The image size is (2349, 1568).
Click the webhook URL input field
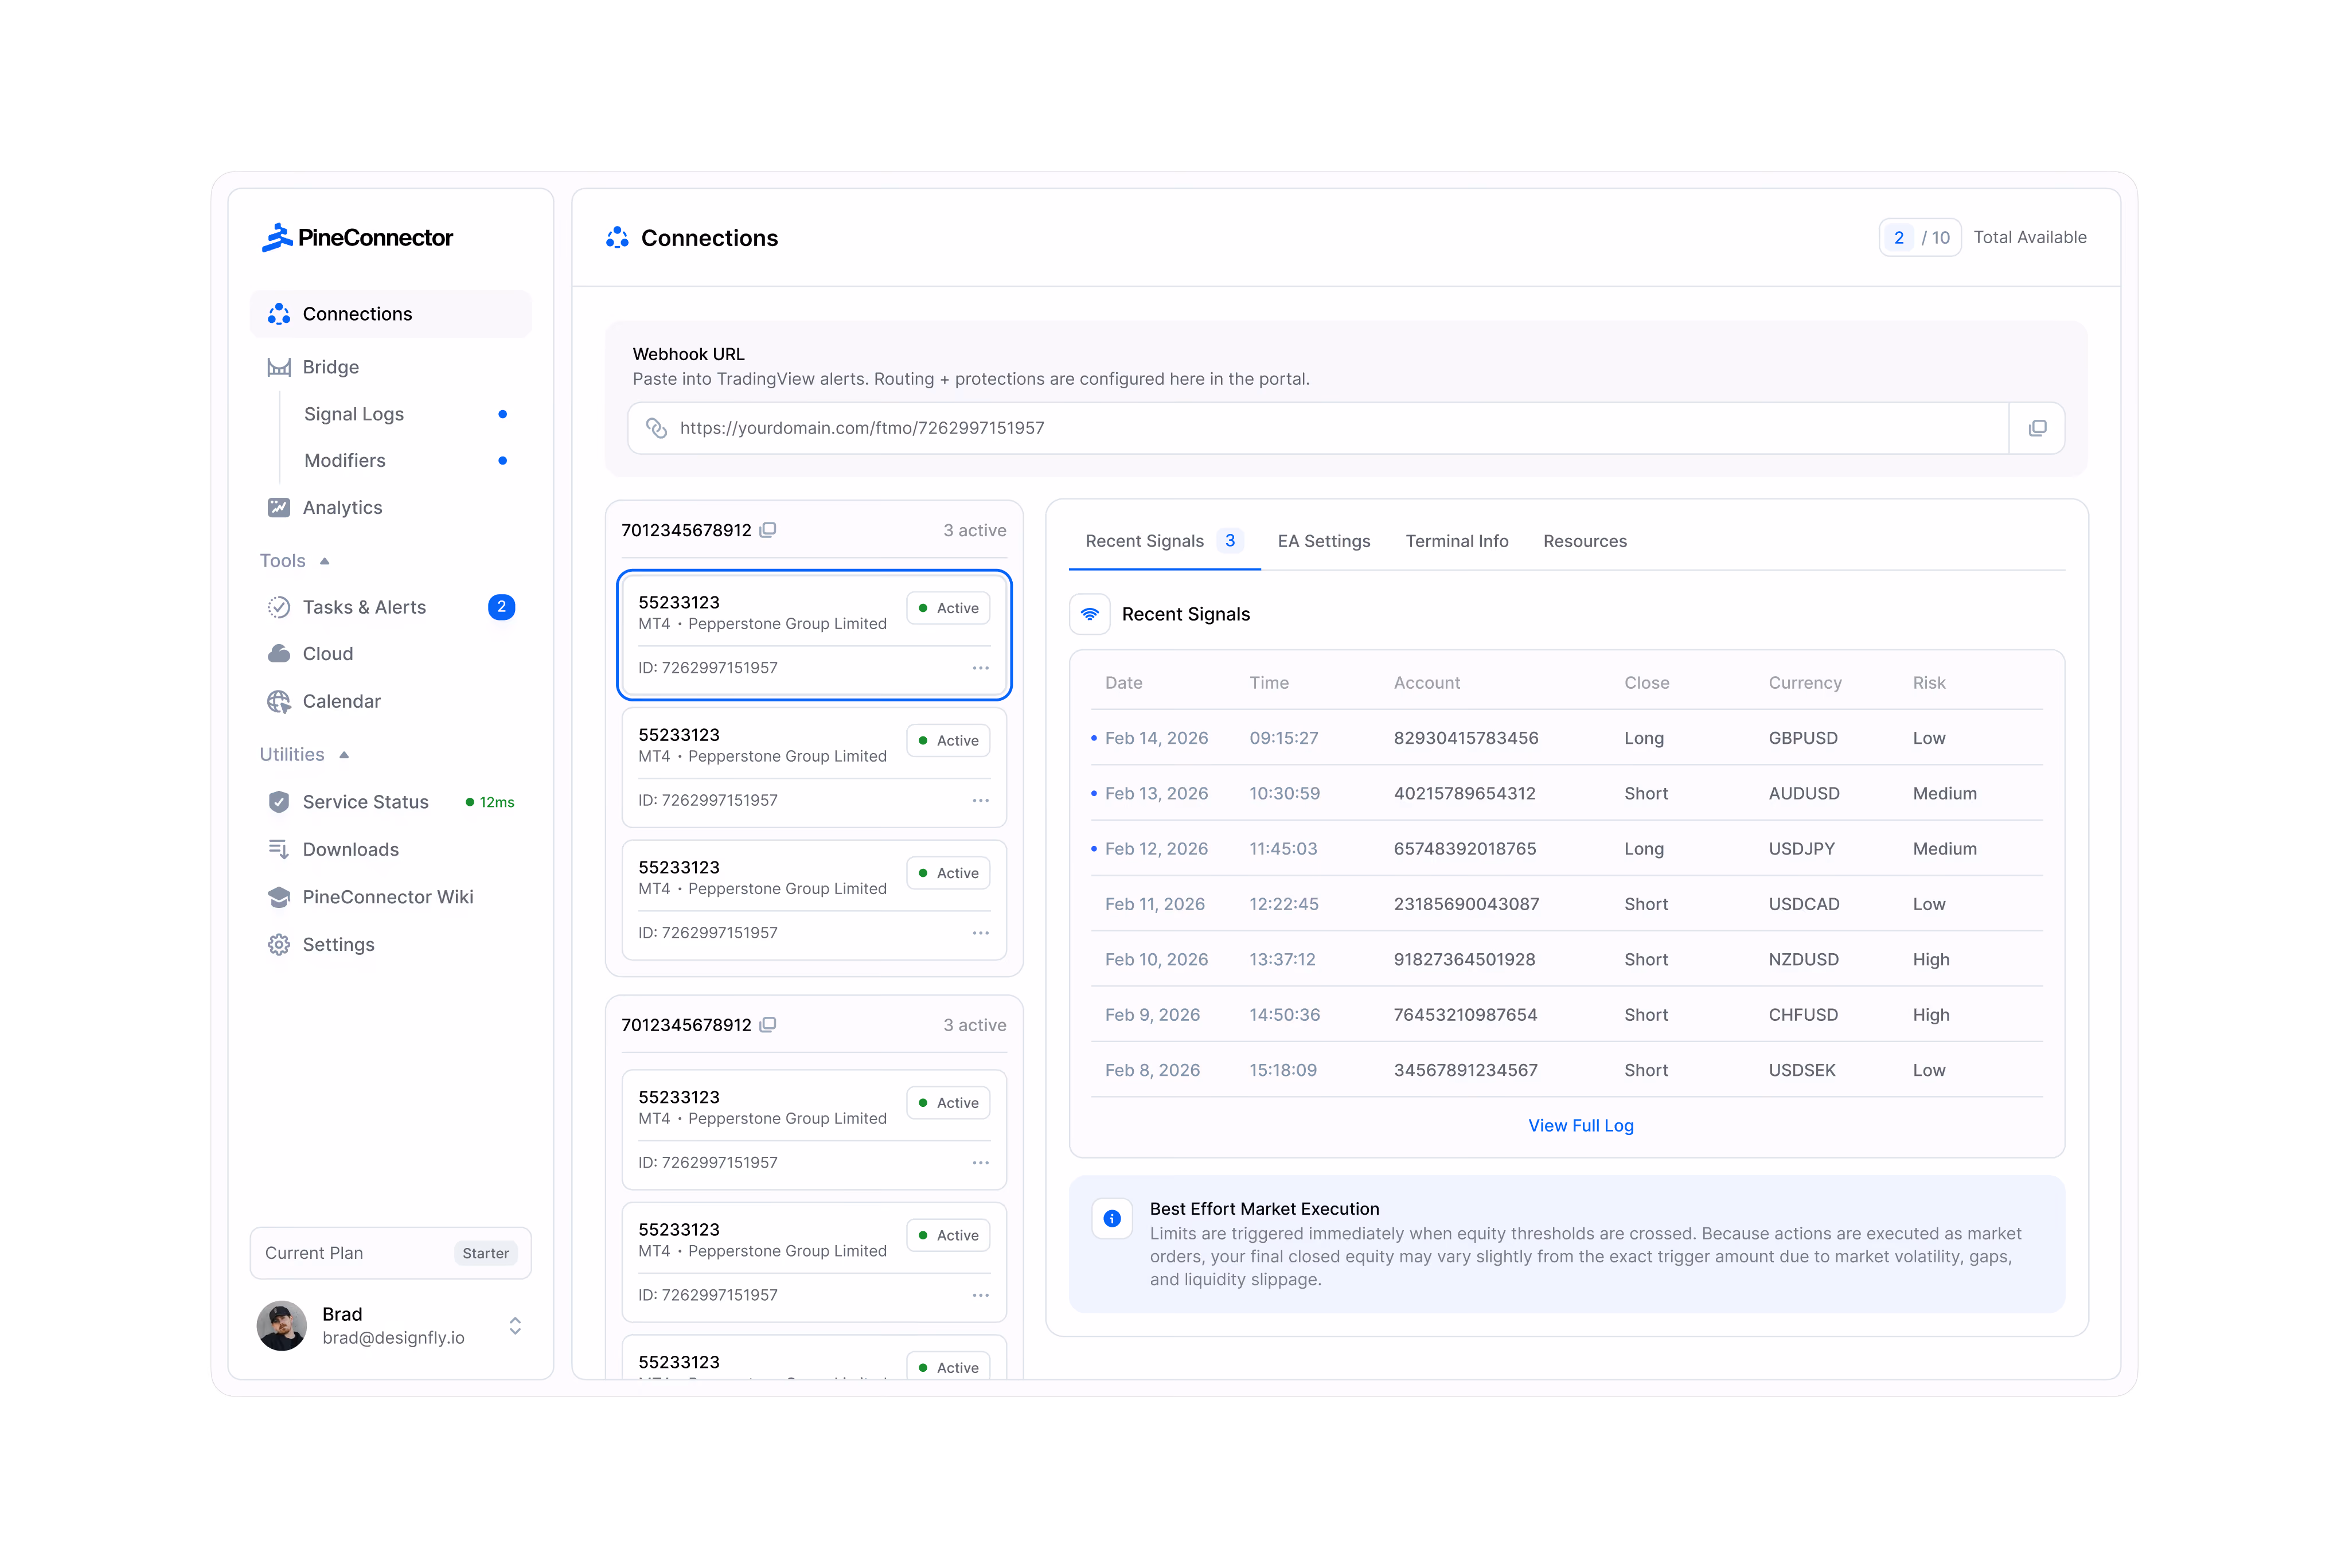(x=1318, y=428)
